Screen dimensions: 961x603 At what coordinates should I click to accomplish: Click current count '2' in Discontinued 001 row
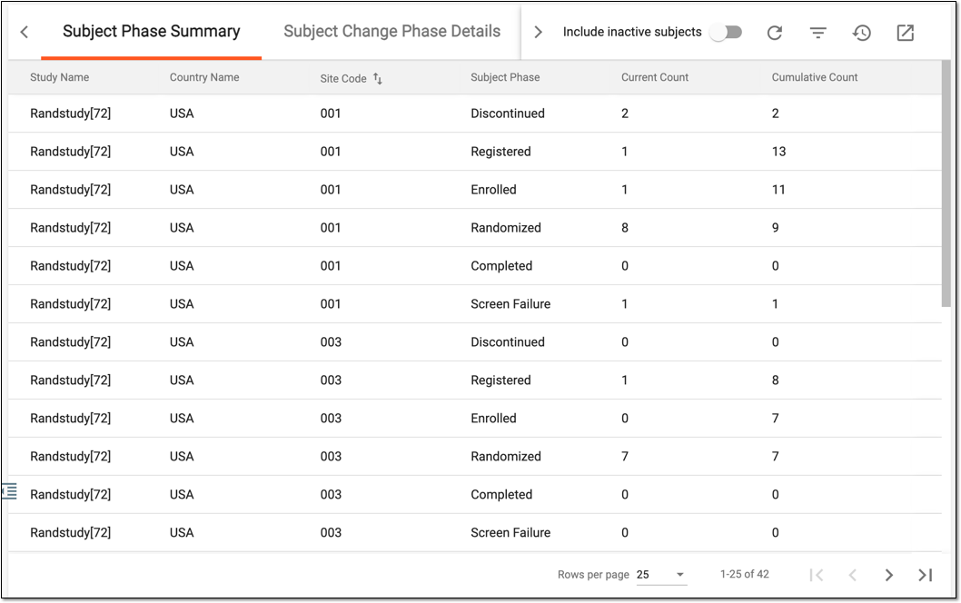click(x=625, y=114)
